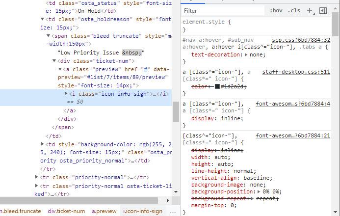The image size is (340, 216).
Task: Click the #1d2a2d color swatch
Action: (217, 86)
